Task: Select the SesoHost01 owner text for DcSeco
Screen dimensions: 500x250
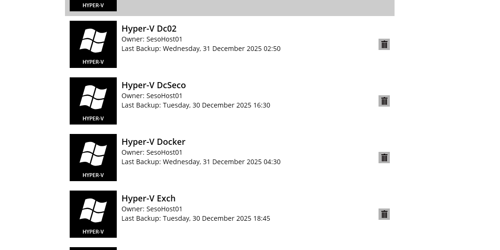Action: [x=164, y=96]
